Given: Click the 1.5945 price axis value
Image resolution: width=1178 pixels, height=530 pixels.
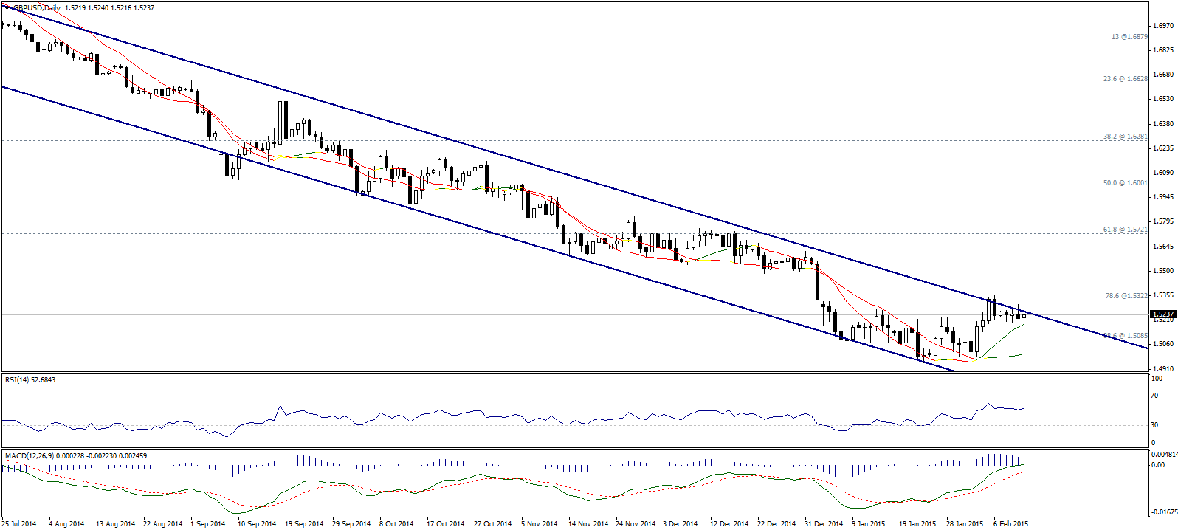Looking at the screenshot, I should click(1163, 197).
